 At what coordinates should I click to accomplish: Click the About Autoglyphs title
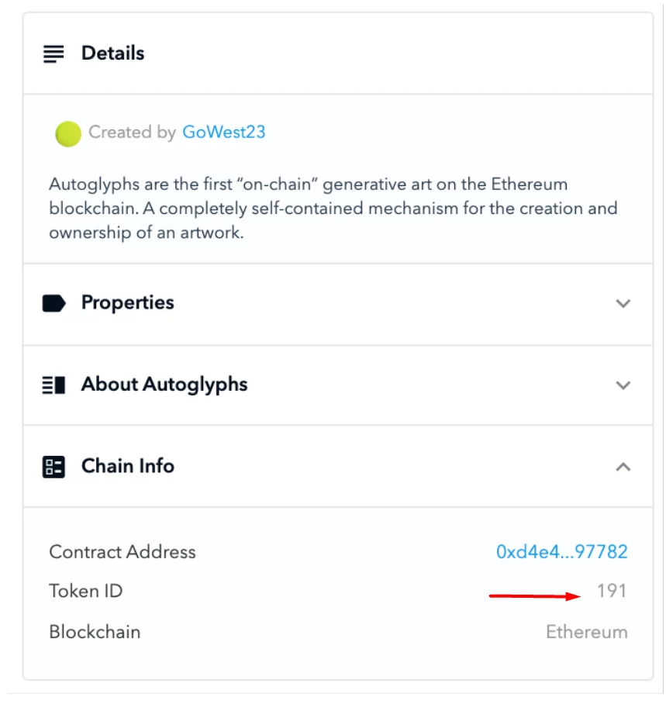coord(164,385)
